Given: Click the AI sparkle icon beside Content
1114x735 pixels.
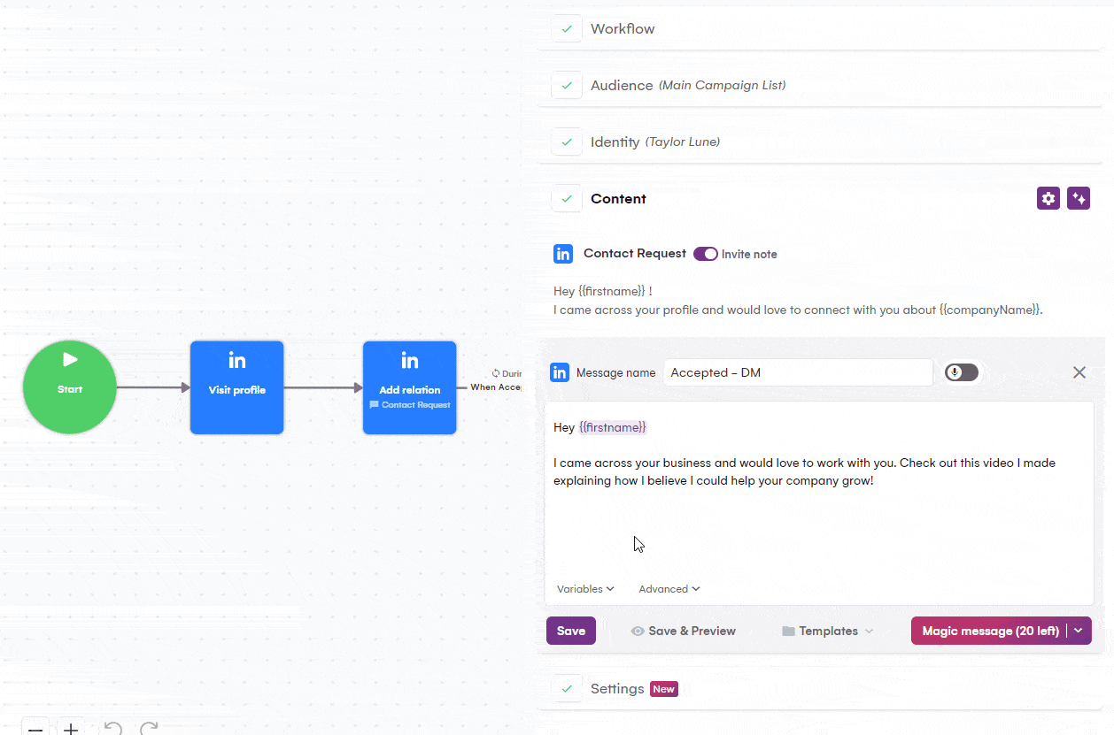Looking at the screenshot, I should coord(1078,198).
